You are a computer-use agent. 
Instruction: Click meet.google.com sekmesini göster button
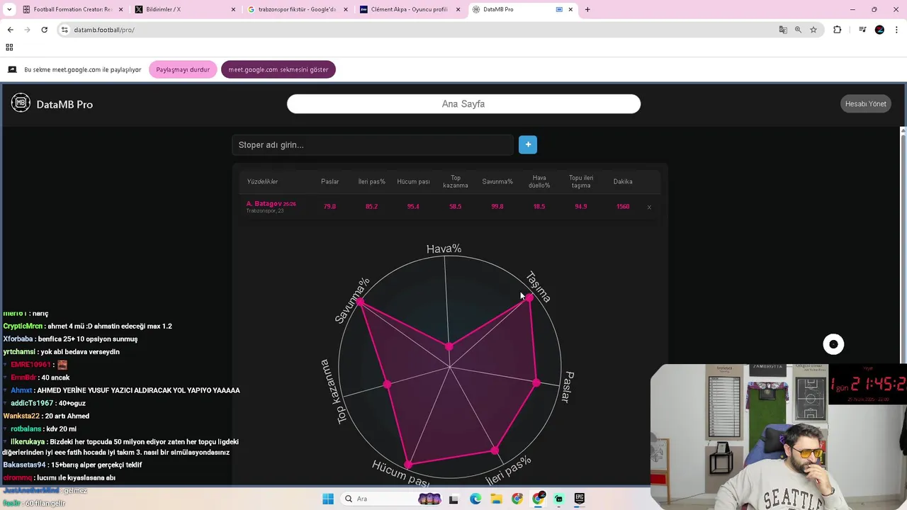click(x=278, y=69)
